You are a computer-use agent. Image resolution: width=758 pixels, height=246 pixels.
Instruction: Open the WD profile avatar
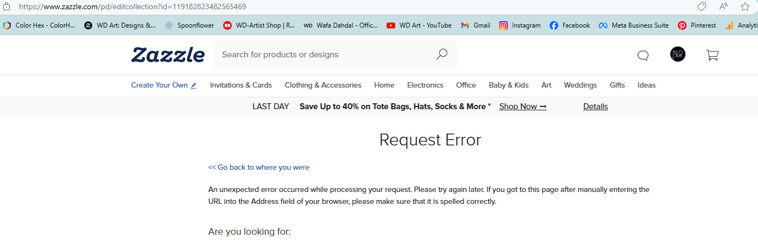(678, 54)
